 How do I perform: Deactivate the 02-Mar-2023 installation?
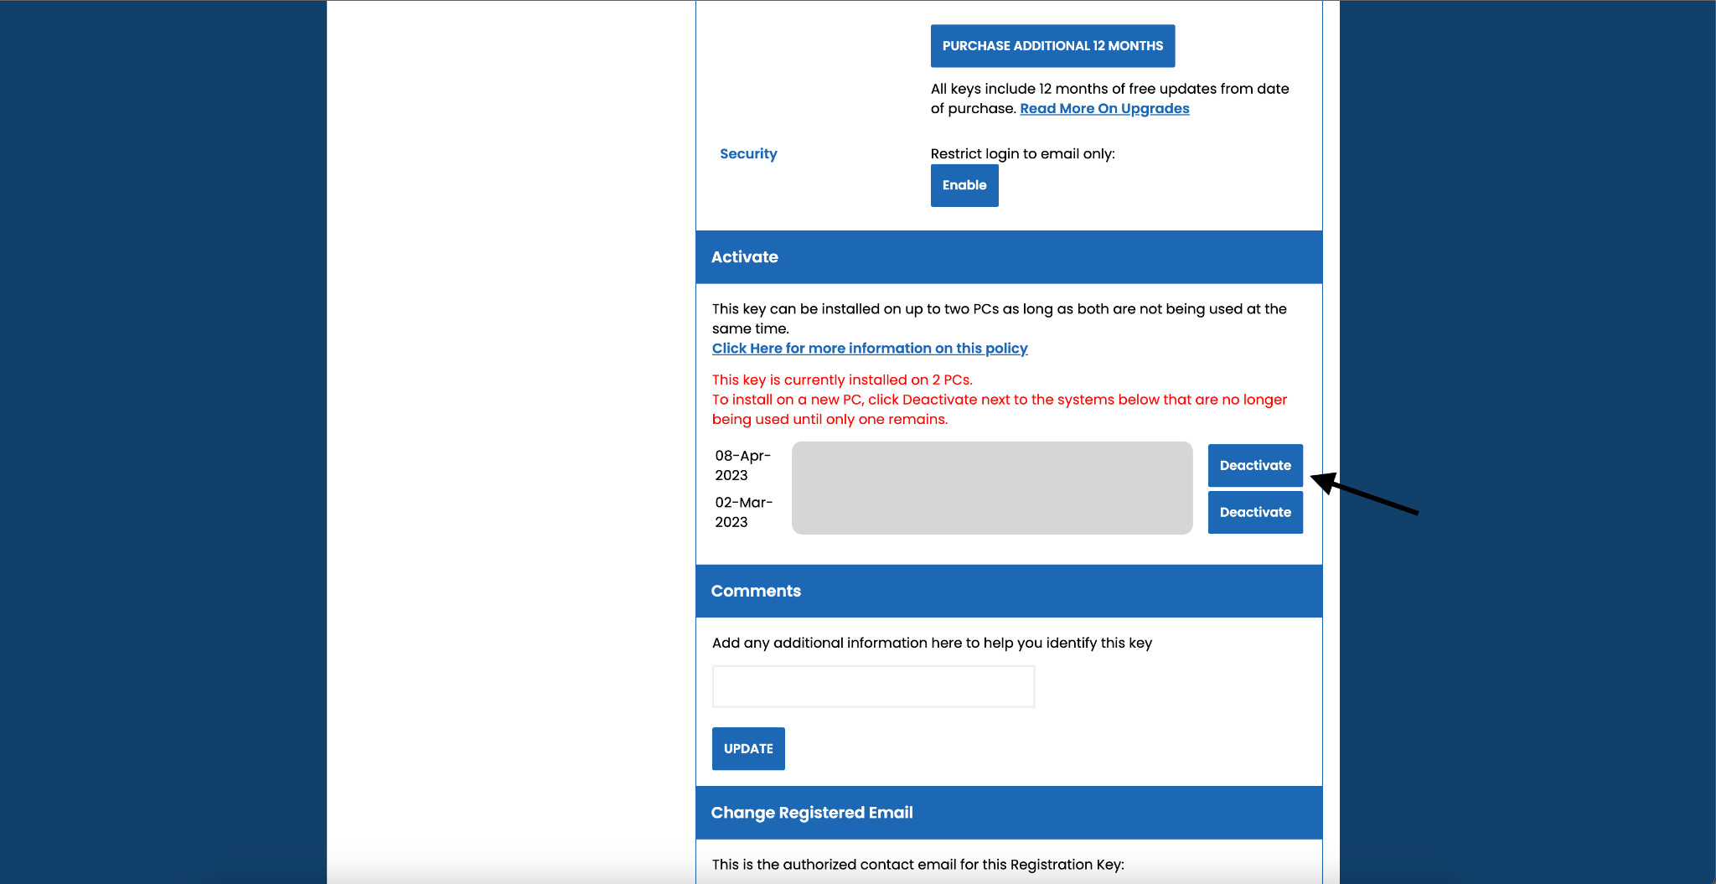click(1255, 512)
